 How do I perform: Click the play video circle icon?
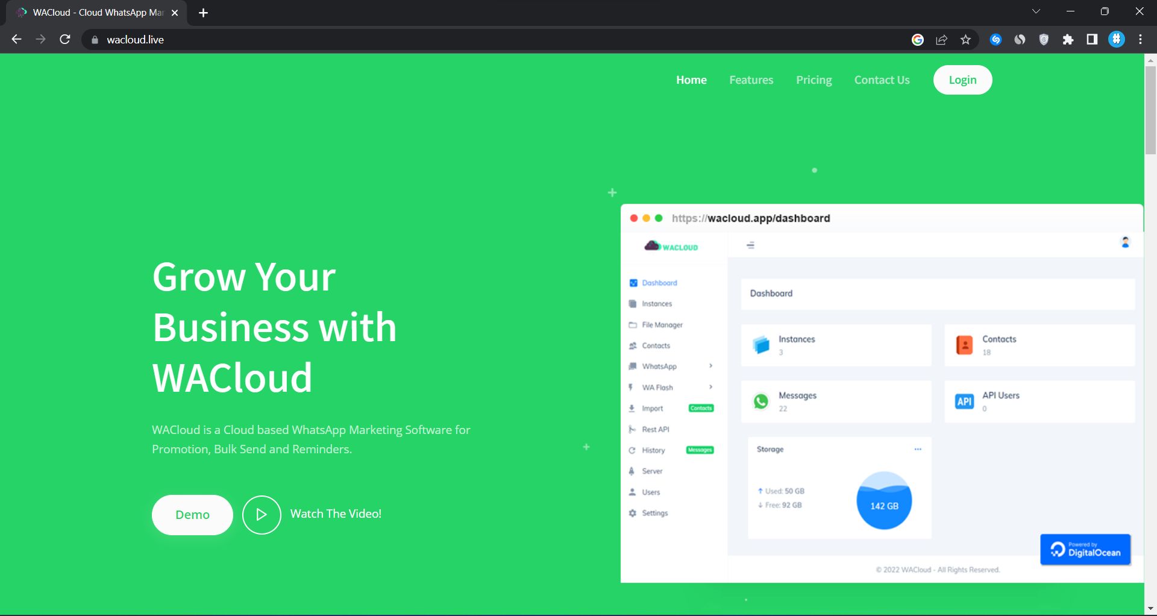coord(262,515)
